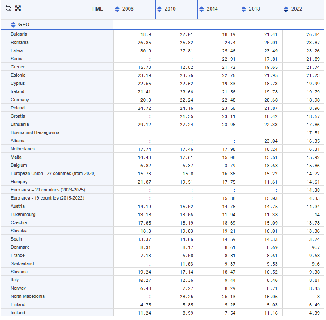The width and height of the screenshot is (326, 320).
Task: Select the Spain row label
Action: click(16, 239)
